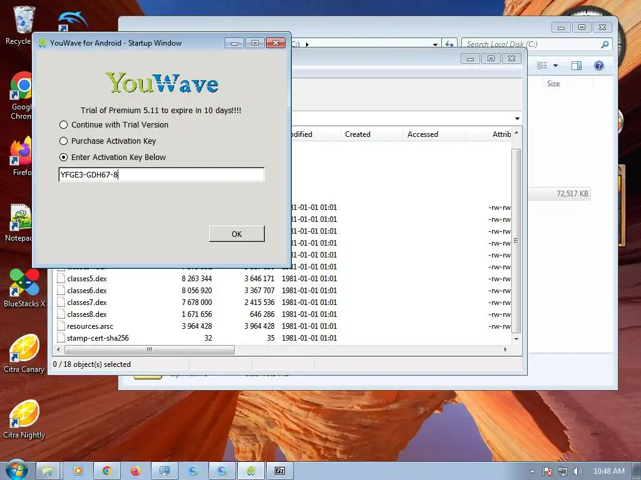Click the volume speaker tray icon
Viewport: 641px width, 480px height.
click(577, 471)
